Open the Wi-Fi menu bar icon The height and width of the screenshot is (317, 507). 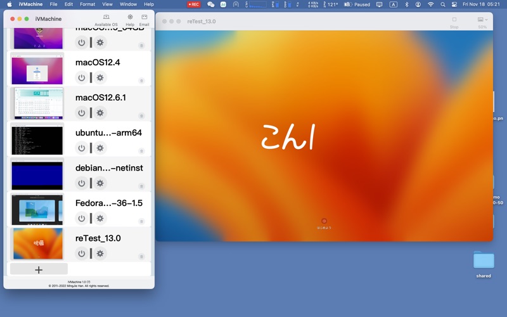click(x=431, y=4)
